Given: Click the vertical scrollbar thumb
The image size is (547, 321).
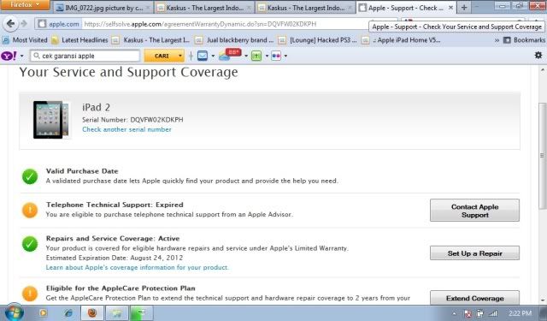Looking at the screenshot, I should (543, 156).
